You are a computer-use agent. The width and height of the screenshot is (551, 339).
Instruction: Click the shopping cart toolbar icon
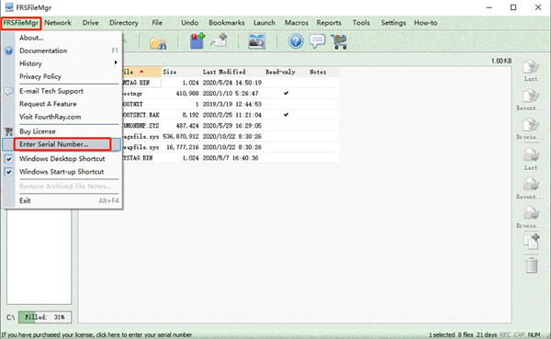click(x=339, y=41)
